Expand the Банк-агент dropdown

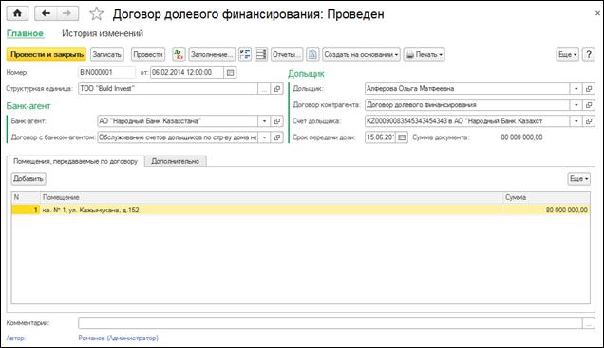click(x=264, y=121)
